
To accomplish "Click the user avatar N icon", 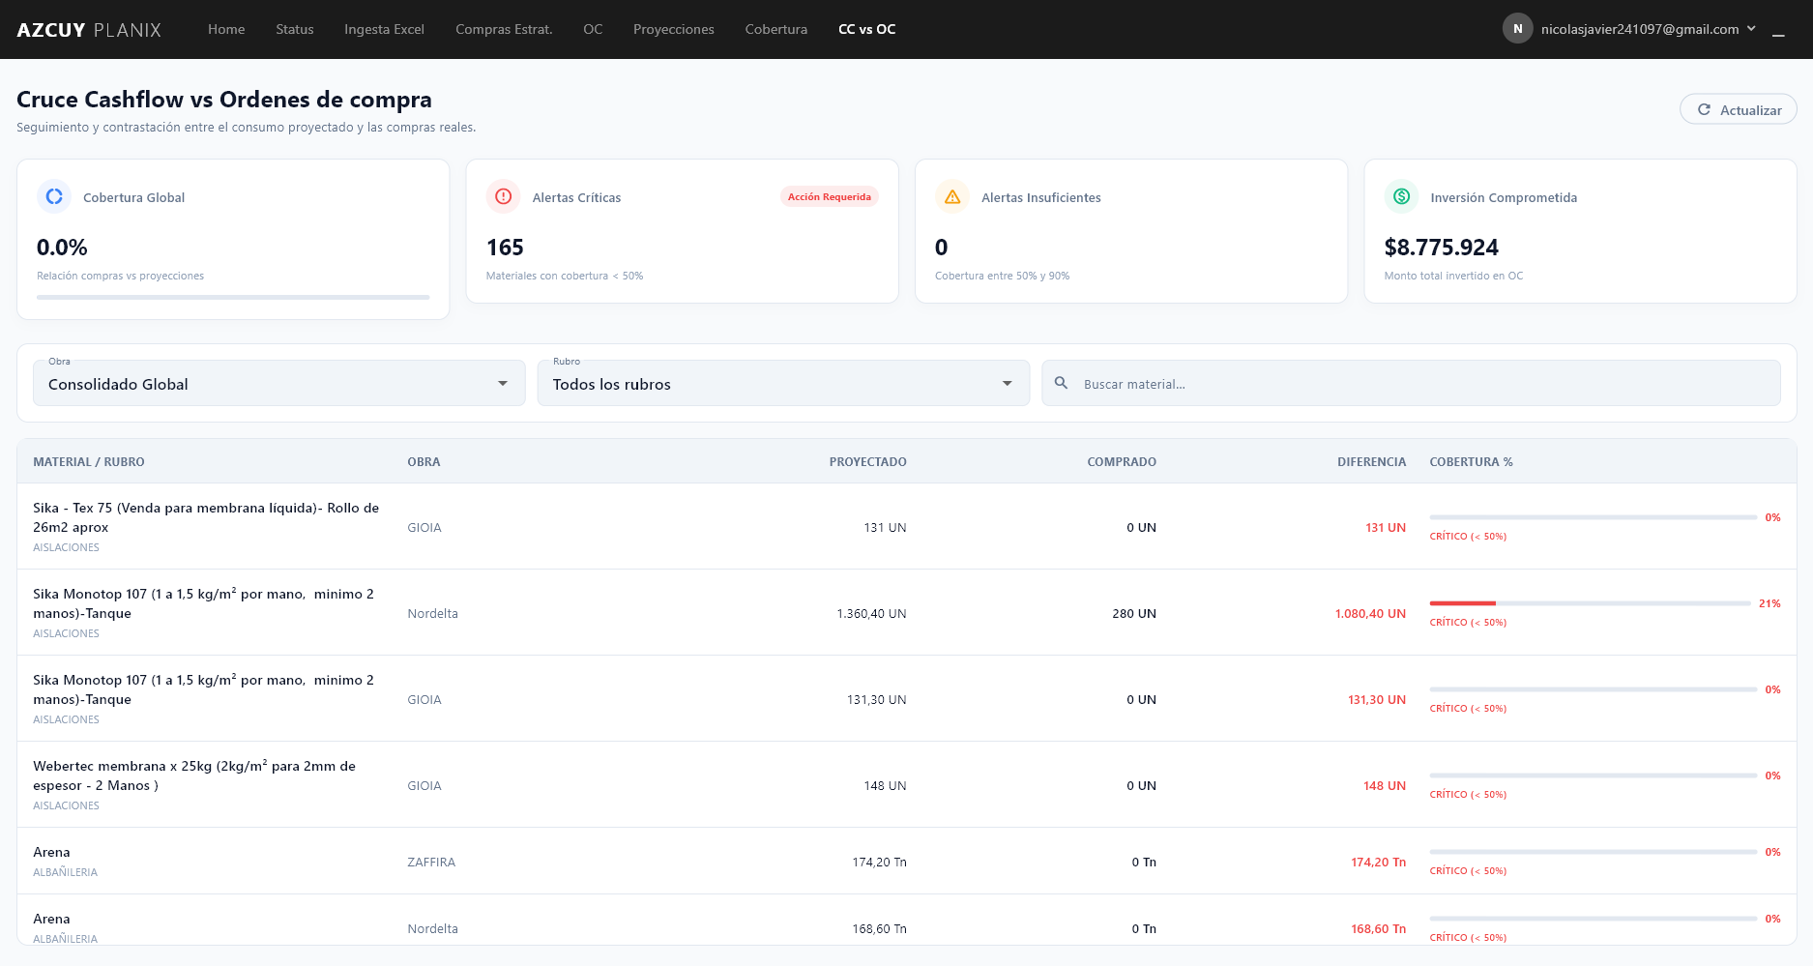I will [x=1517, y=29].
